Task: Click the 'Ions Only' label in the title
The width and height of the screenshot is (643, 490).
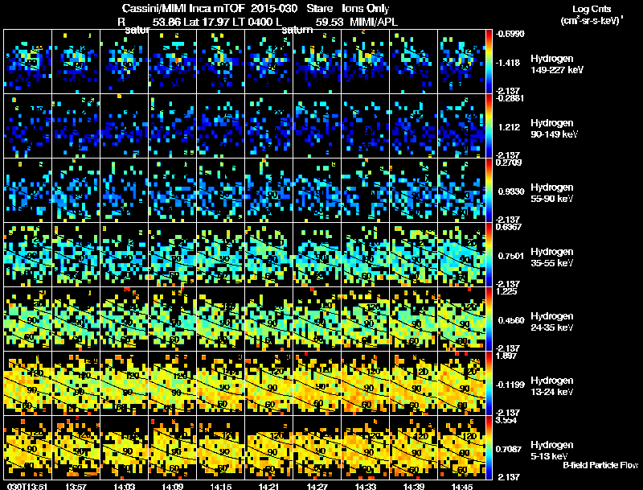Action: [x=366, y=9]
